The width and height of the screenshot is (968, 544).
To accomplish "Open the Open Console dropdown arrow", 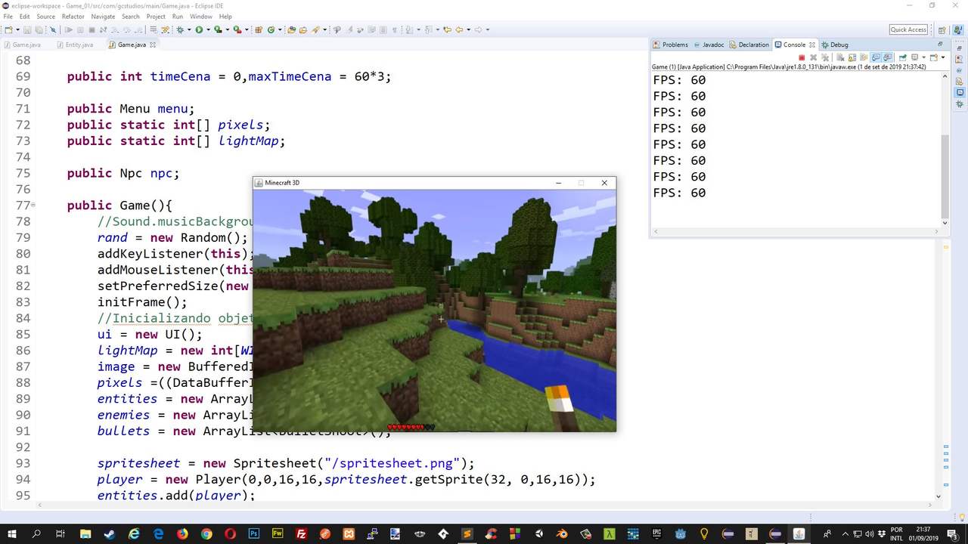I will click(x=943, y=57).
